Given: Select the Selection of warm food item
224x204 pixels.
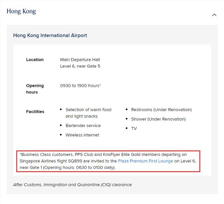Looking at the screenshot, I should point(88,113).
